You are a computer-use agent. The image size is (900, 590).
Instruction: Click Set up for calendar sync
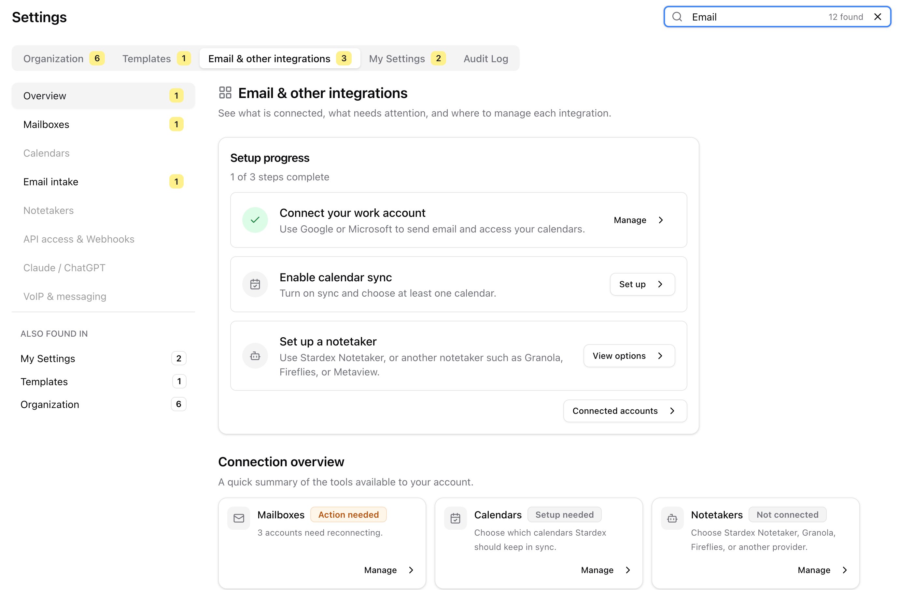click(x=642, y=284)
